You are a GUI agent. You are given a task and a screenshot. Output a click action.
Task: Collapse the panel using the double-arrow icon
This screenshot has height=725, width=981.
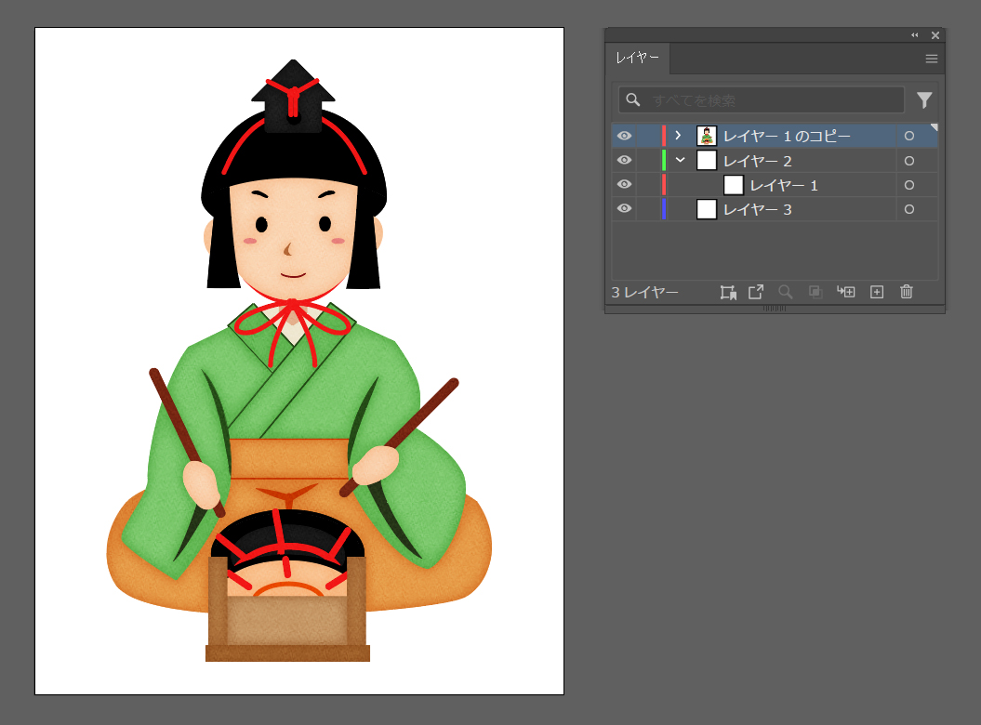(x=914, y=35)
